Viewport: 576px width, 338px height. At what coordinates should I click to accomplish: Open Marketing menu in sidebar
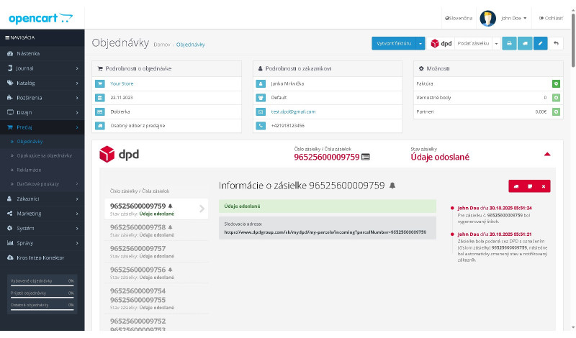[x=42, y=213]
